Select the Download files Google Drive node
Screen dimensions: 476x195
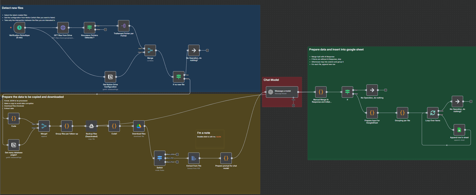(x=139, y=126)
